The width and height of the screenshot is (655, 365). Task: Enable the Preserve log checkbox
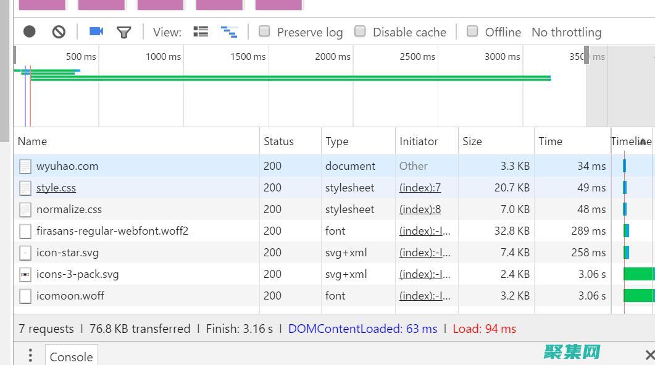(x=264, y=31)
